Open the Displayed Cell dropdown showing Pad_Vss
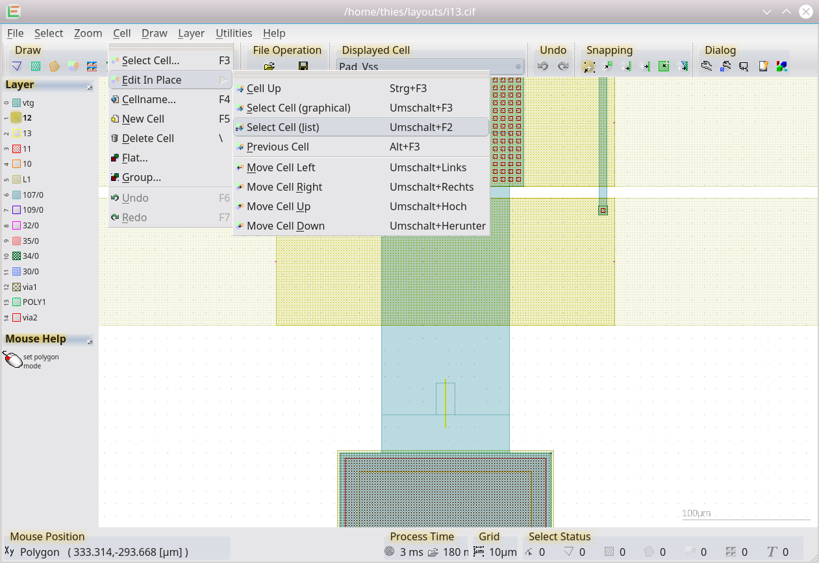 point(431,66)
